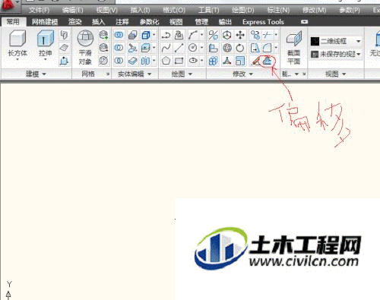Click the 3D Move gizmo icon
The height and width of the screenshot is (300, 380).
pos(227,35)
